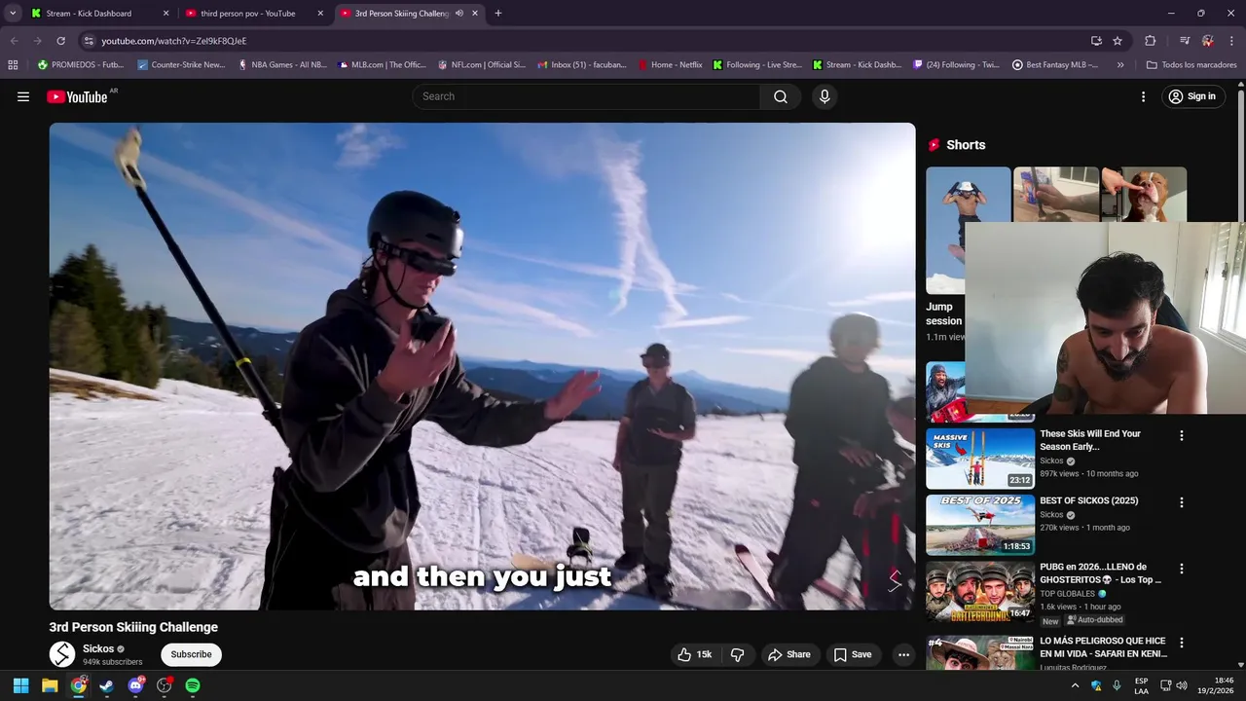Subscribe to the Sickos channel
1246x701 pixels.
point(192,654)
